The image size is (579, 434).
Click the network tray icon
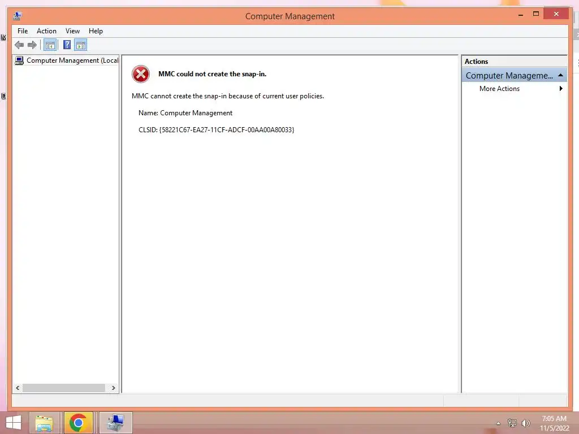512,423
